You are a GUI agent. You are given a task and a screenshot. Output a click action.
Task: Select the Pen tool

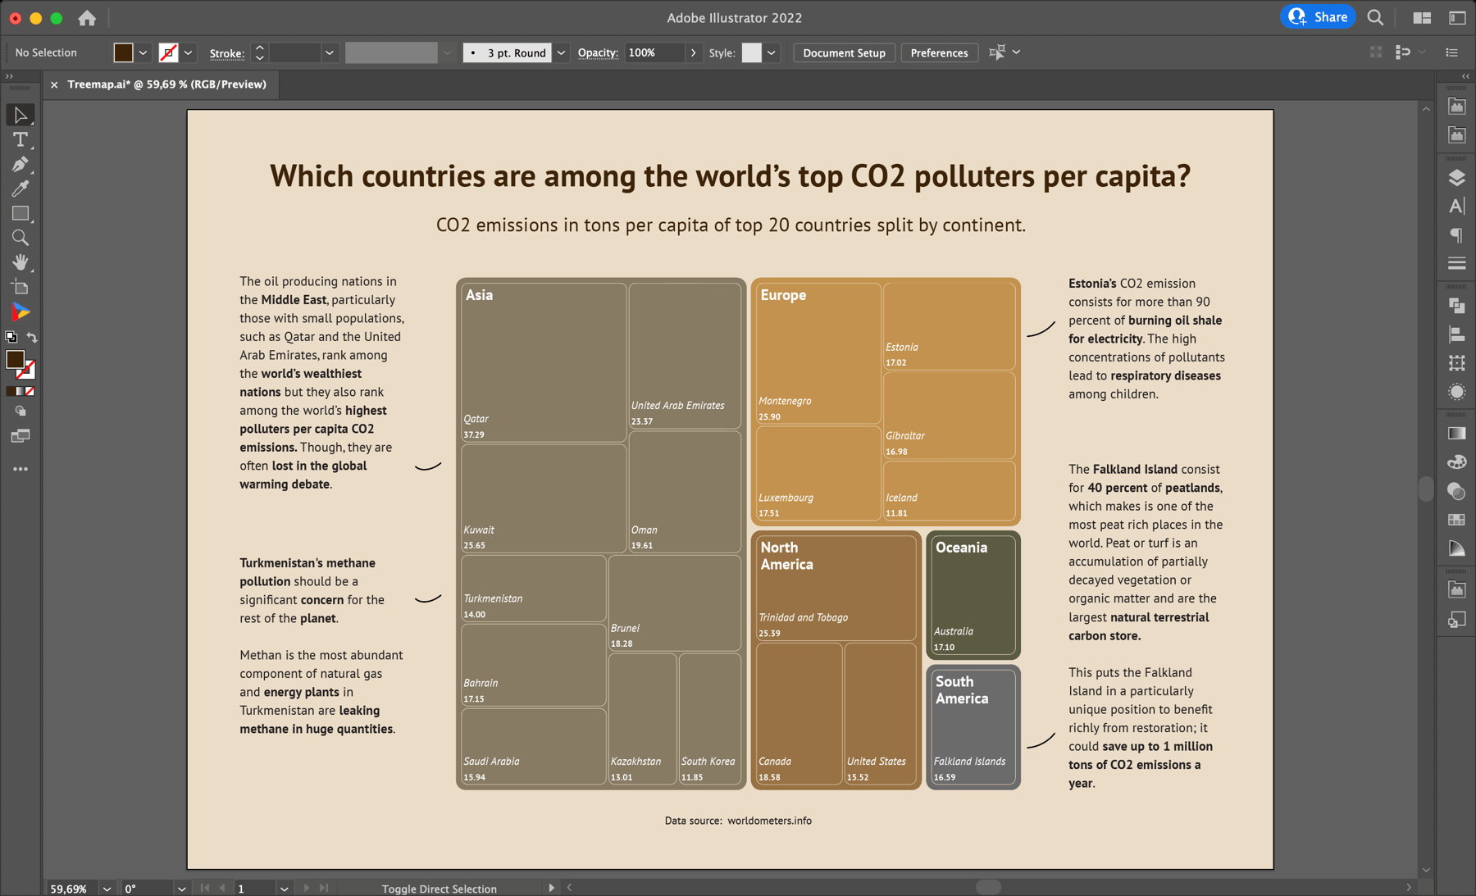pyautogui.click(x=20, y=164)
